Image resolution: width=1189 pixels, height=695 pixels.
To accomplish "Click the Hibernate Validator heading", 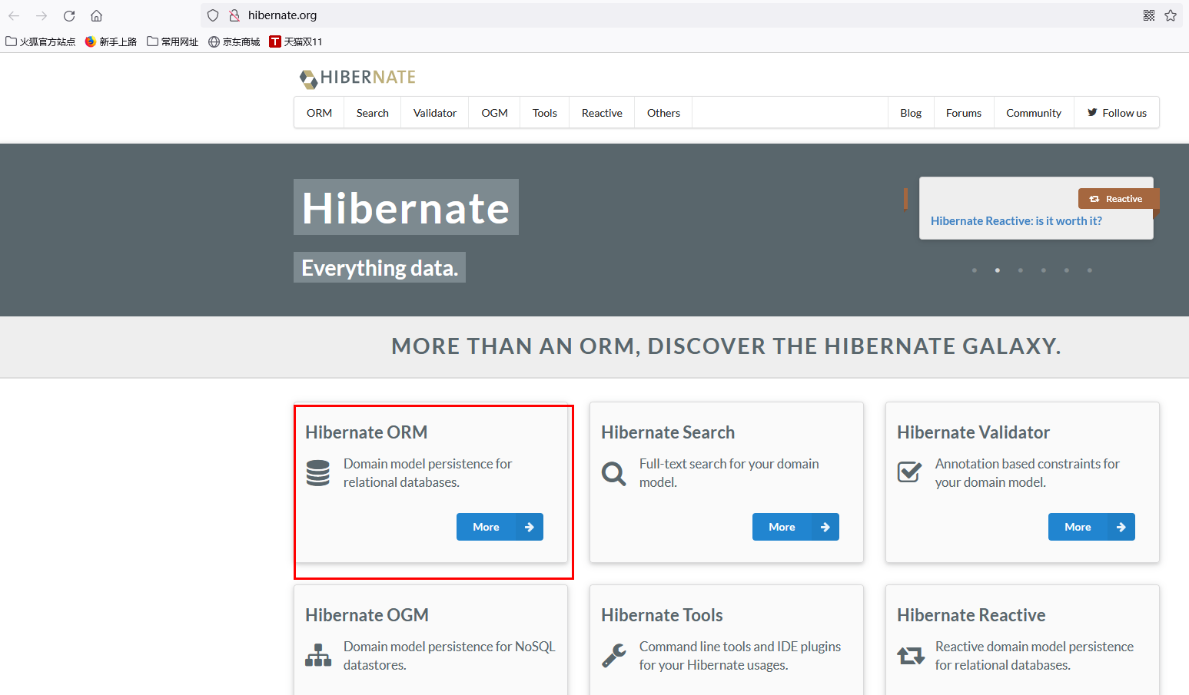I will 973,432.
